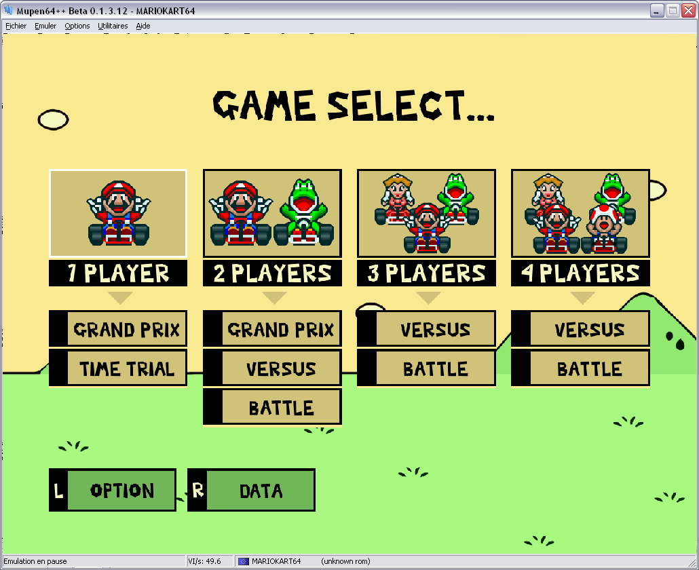Open the Options menu
699x570 pixels.
[x=77, y=26]
